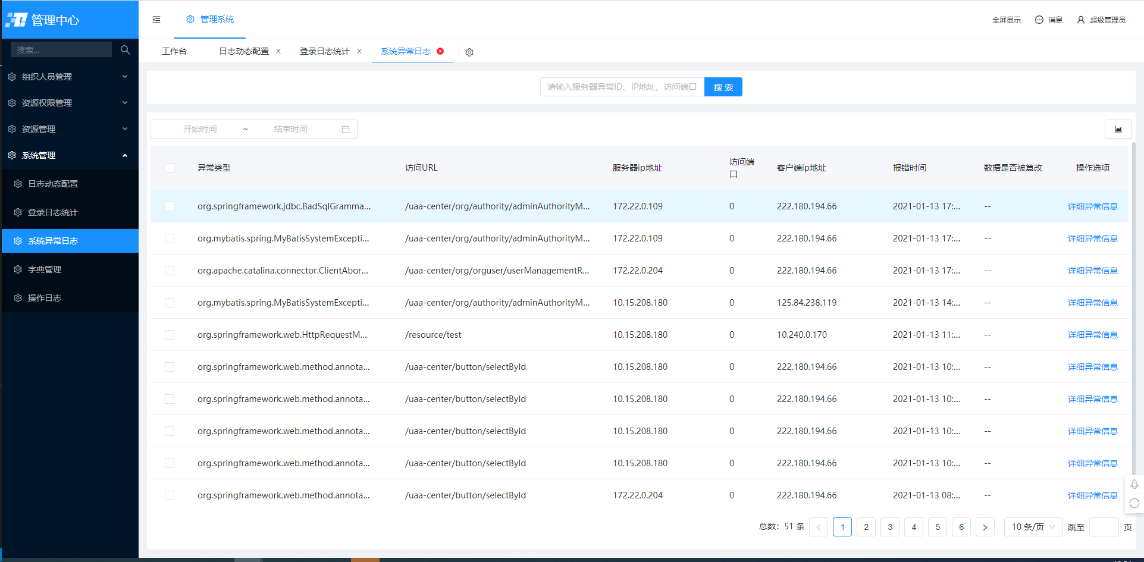Click the gear icon next to 操作日志
The image size is (1144, 562).
[18, 298]
